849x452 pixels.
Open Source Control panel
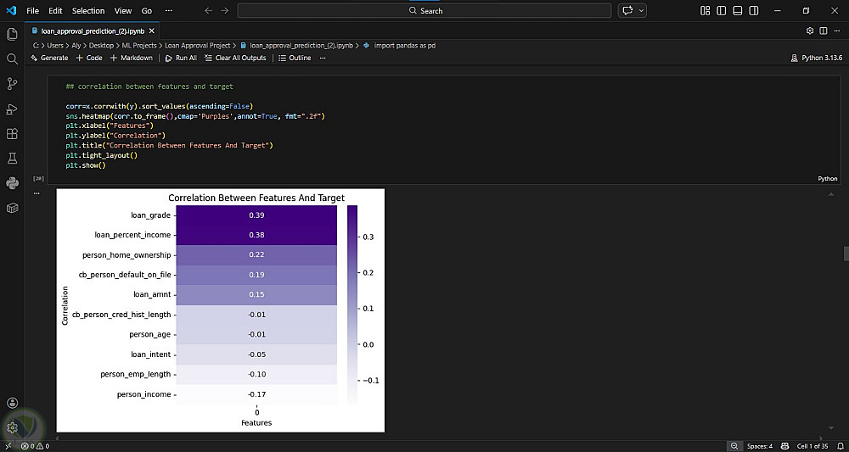[x=12, y=84]
